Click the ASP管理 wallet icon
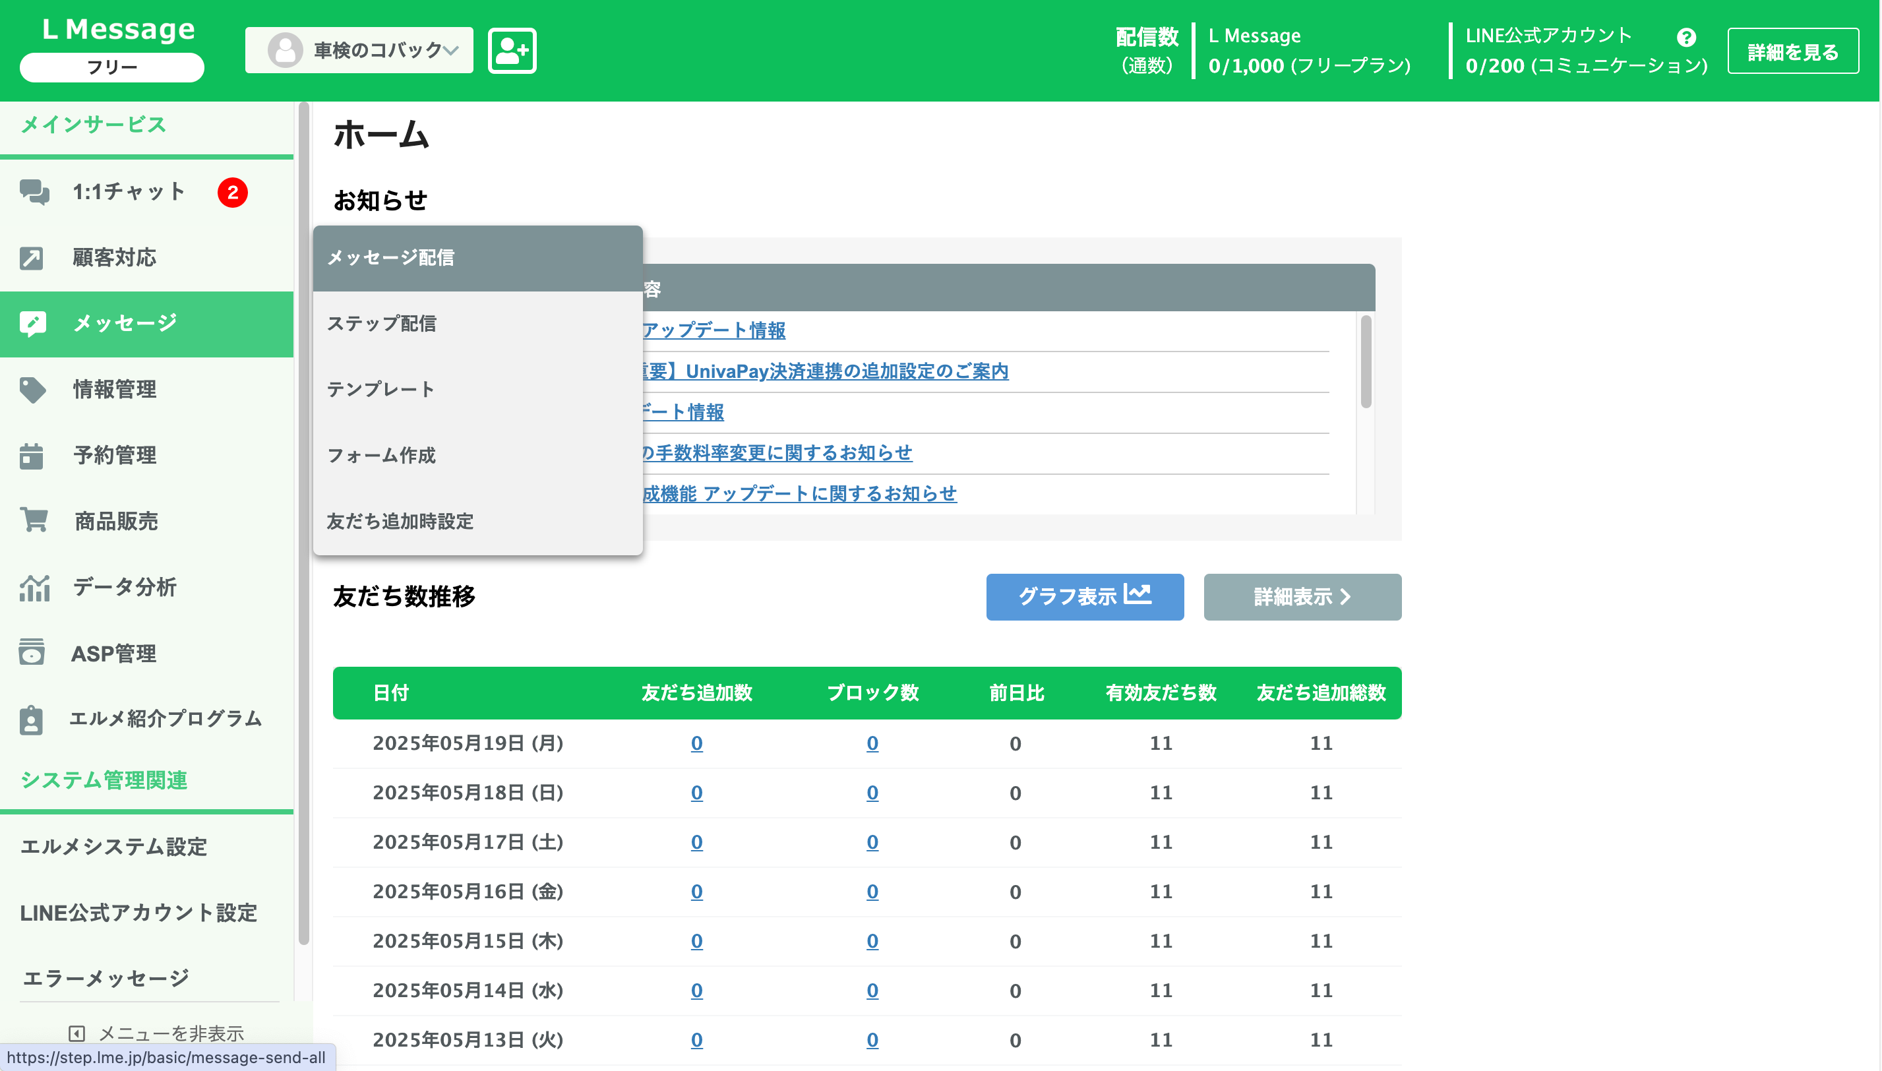The width and height of the screenshot is (1882, 1071). click(32, 652)
